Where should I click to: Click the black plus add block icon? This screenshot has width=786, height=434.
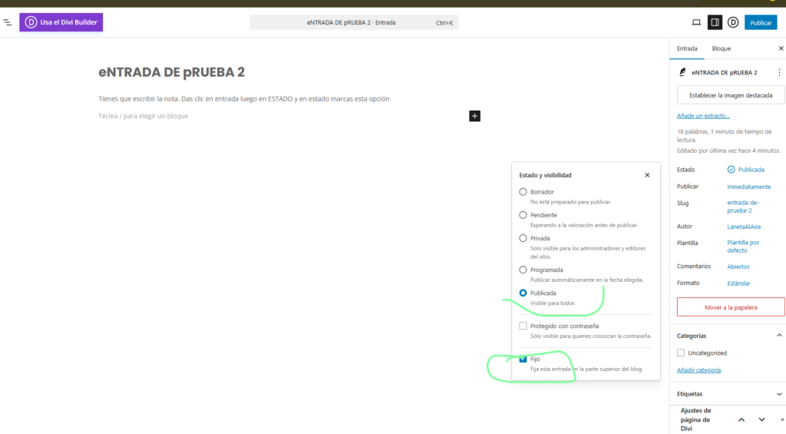click(474, 116)
